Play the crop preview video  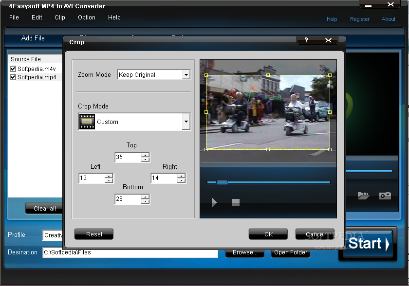[214, 202]
